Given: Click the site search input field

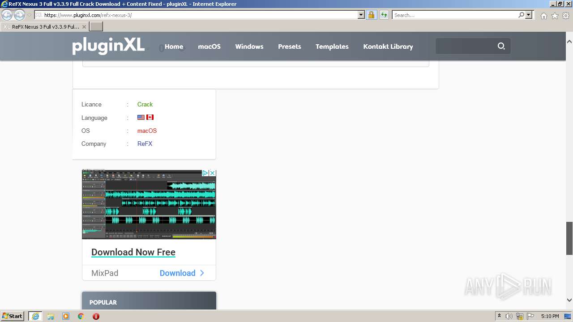Looking at the screenshot, I should click(466, 46).
